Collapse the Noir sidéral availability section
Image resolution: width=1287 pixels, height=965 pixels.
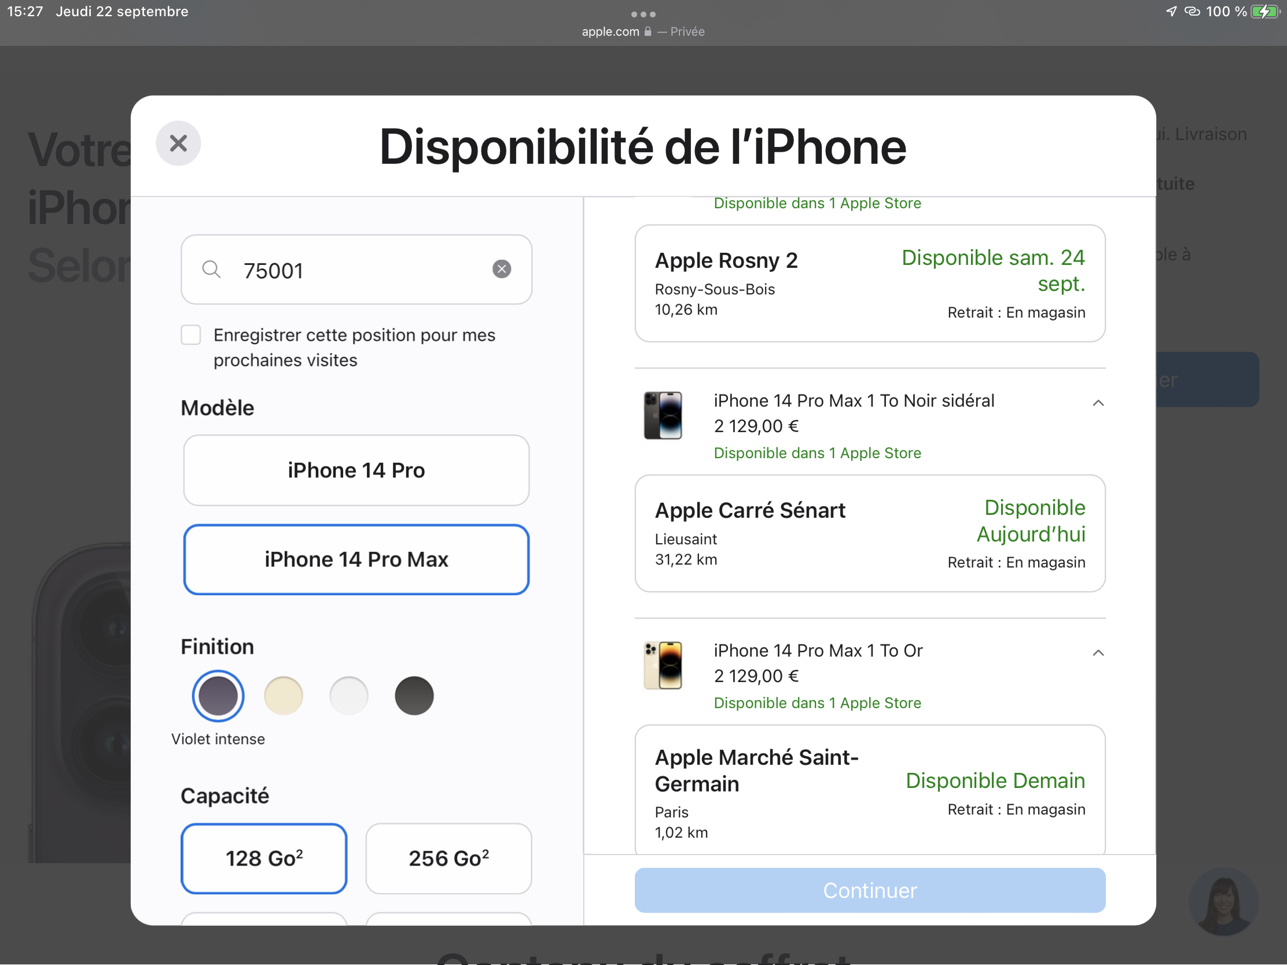[x=1098, y=403]
